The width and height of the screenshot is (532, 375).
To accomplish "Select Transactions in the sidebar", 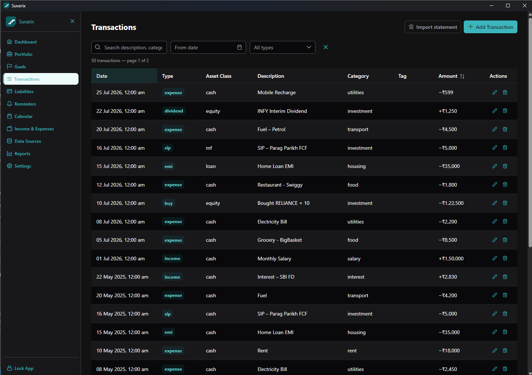I will [41, 79].
